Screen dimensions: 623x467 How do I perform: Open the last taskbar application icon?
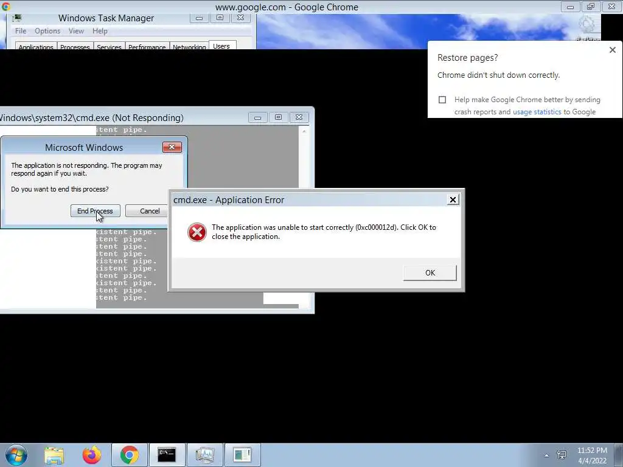point(242,455)
